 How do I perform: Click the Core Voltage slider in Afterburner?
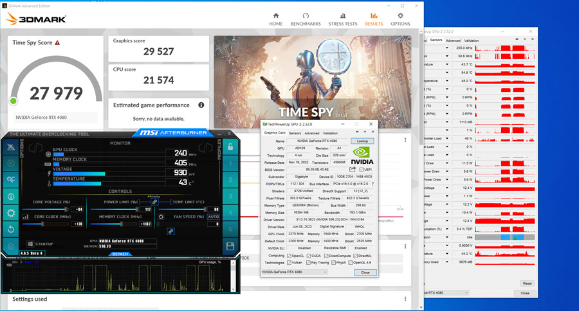click(46, 209)
